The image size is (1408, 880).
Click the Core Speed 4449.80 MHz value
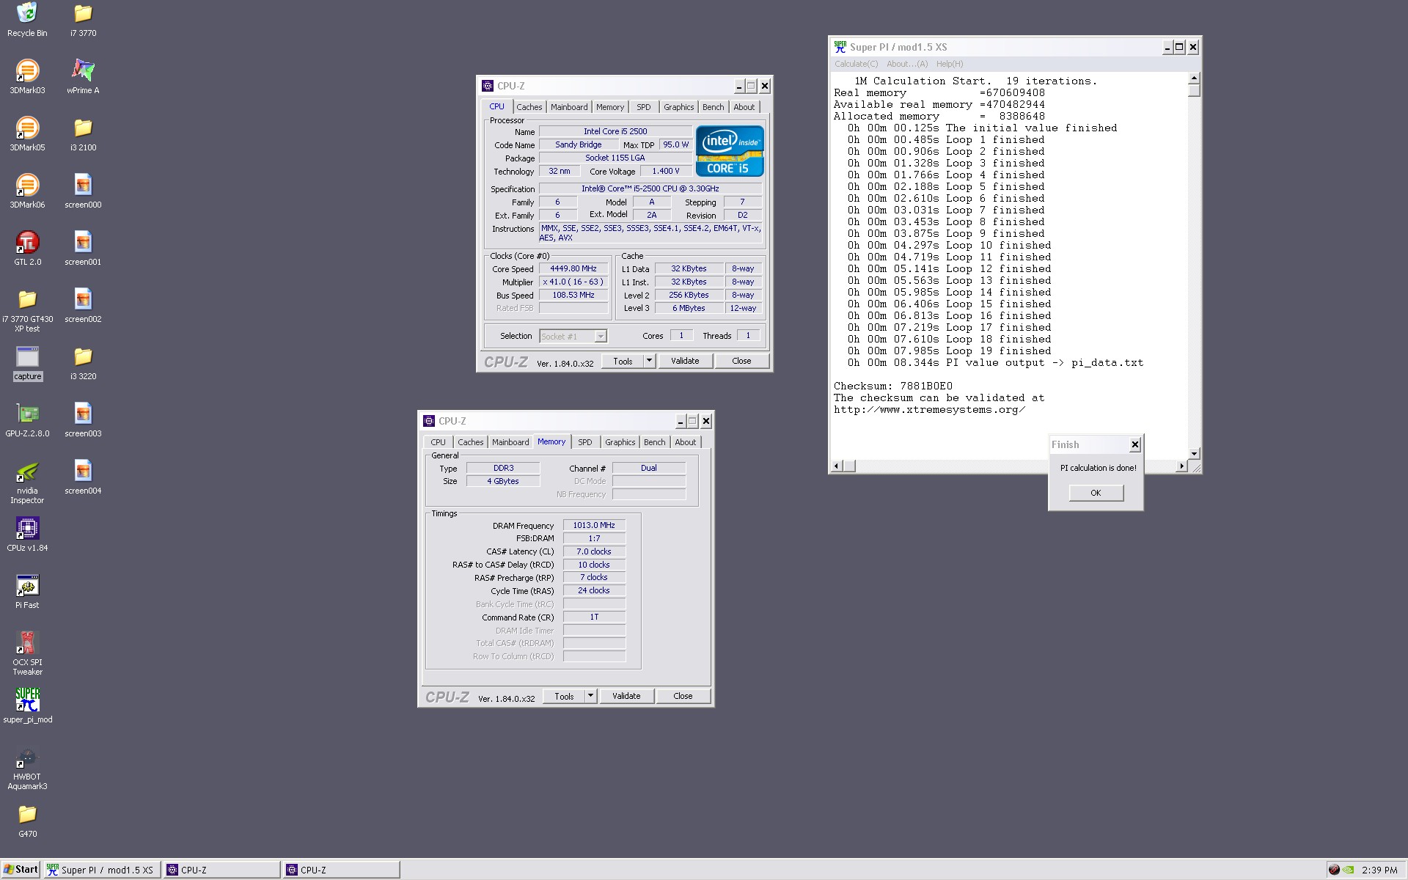pyautogui.click(x=573, y=268)
